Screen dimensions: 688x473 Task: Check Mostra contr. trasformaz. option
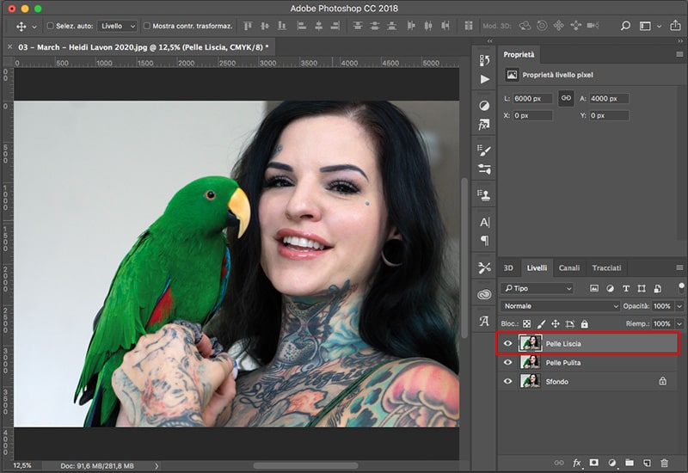pyautogui.click(x=146, y=27)
